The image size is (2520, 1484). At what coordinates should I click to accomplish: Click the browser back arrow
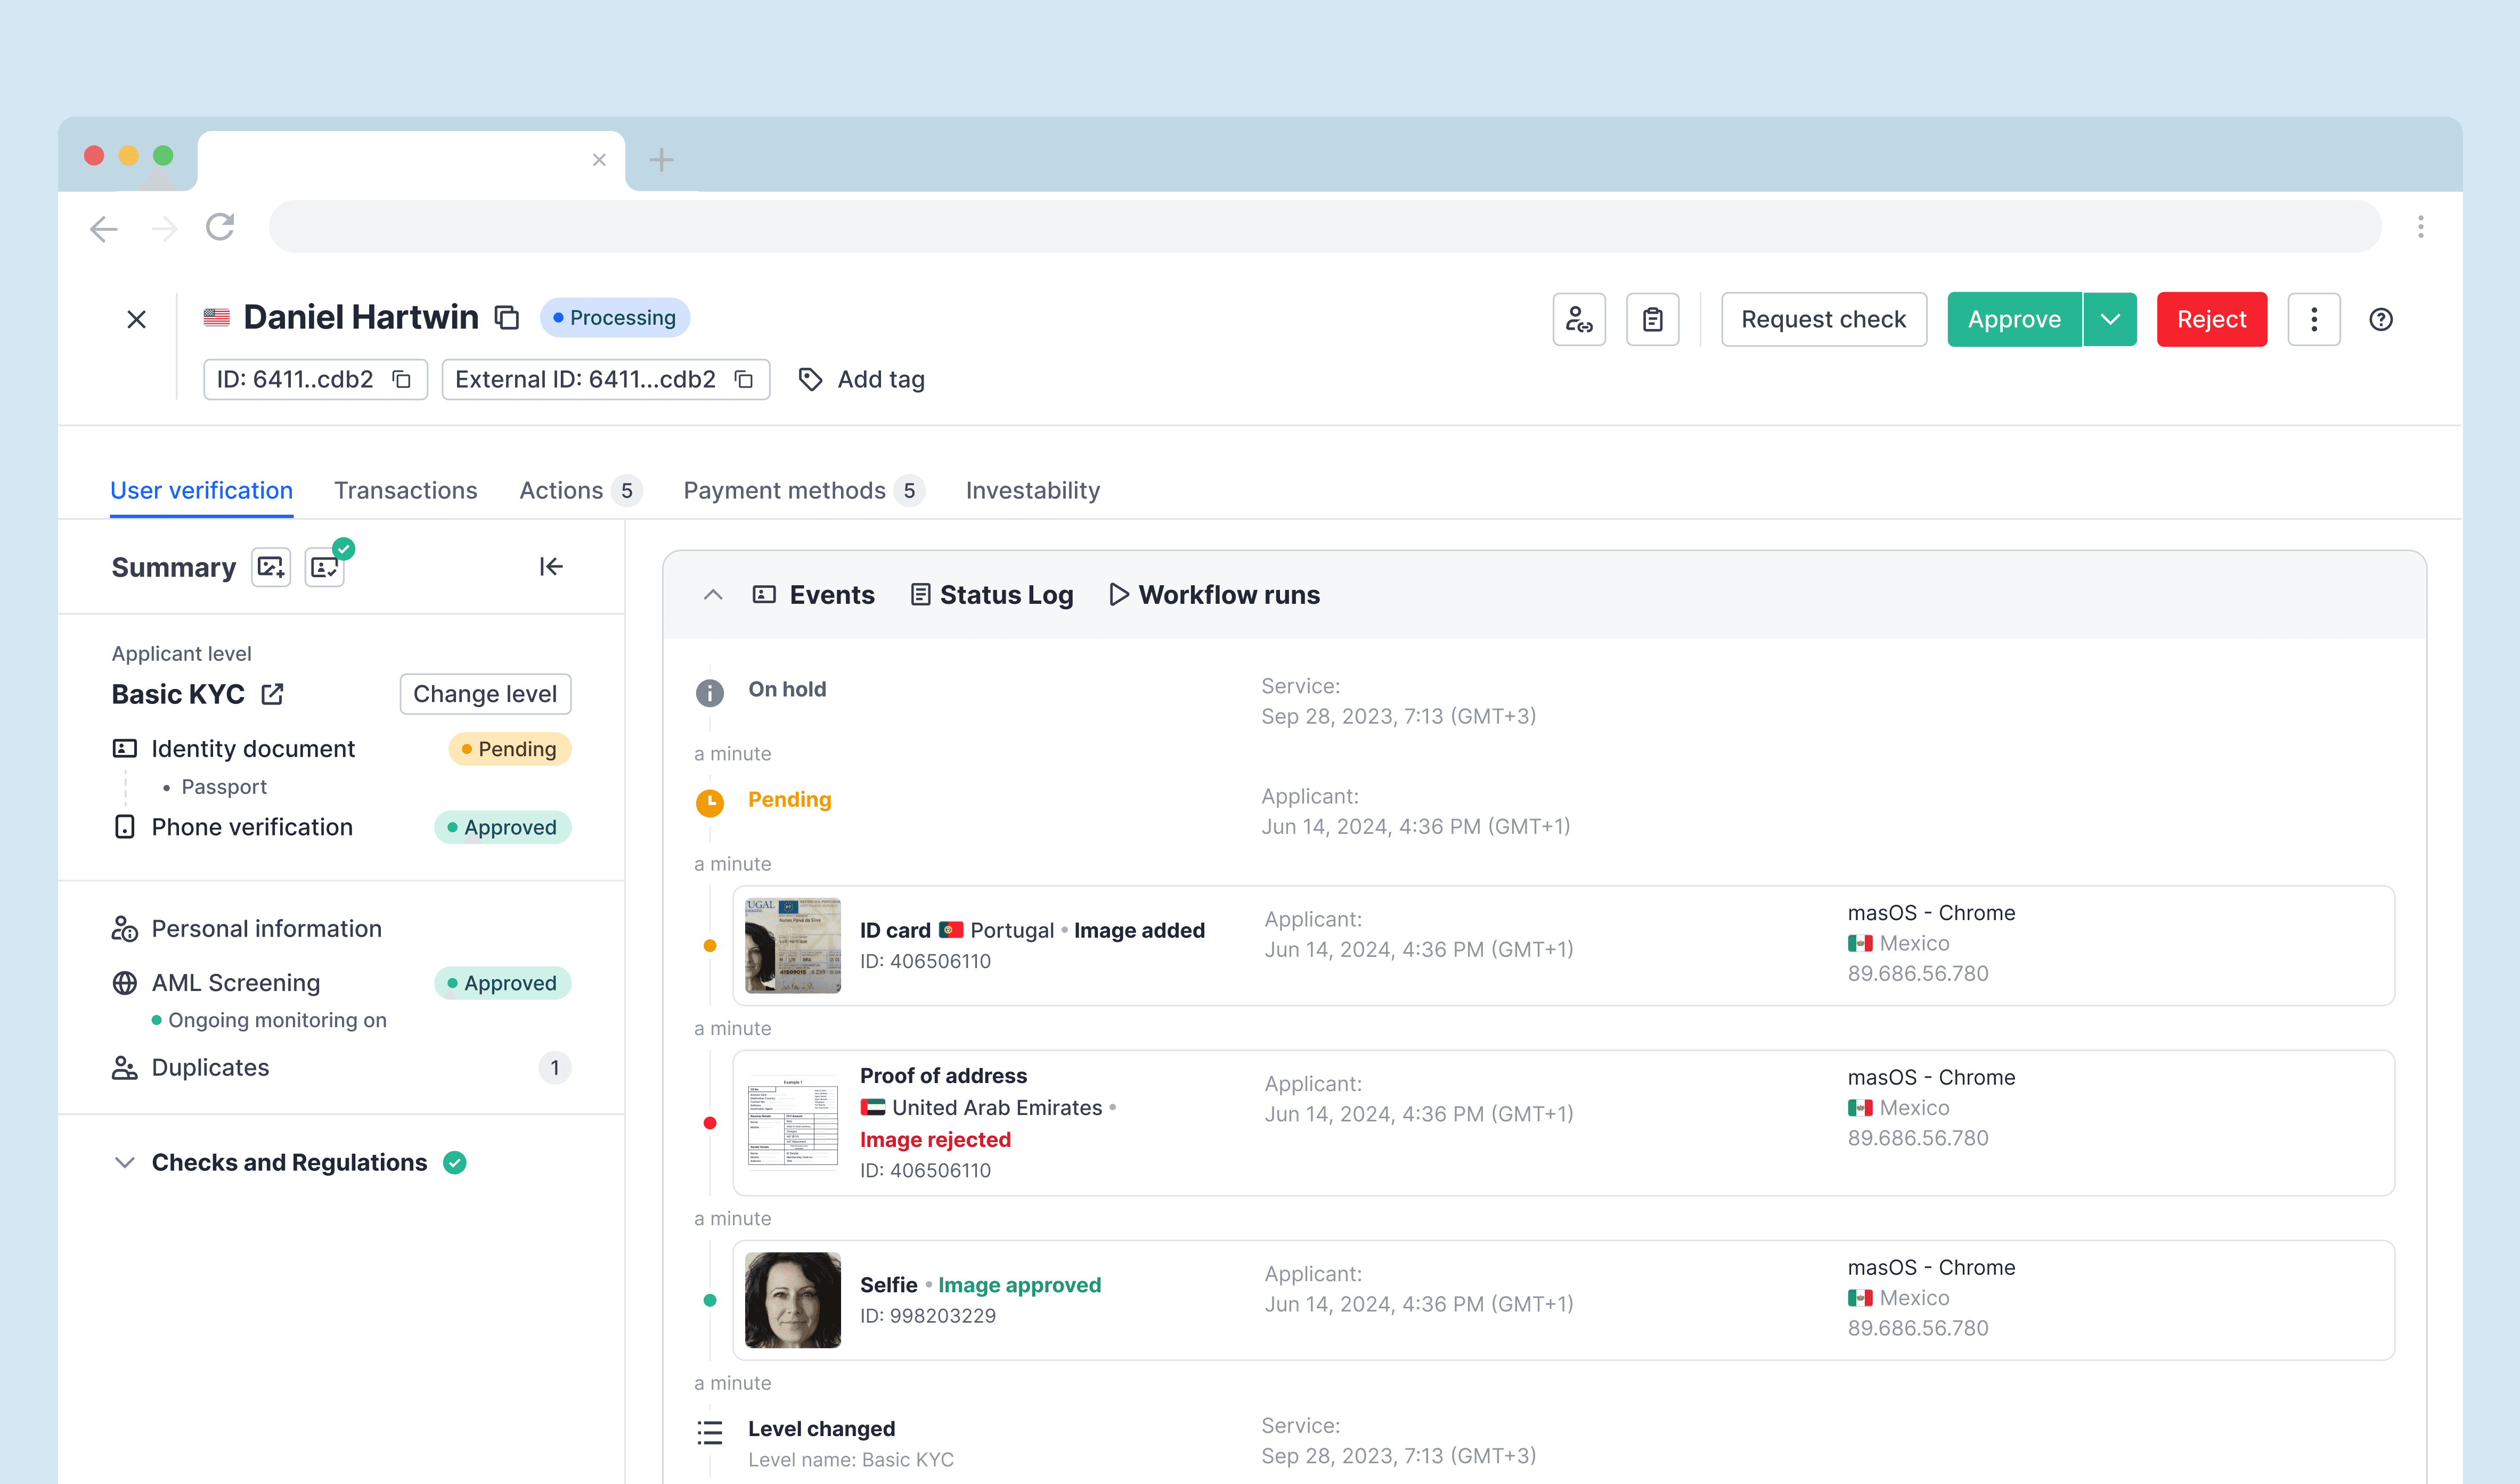coord(103,228)
